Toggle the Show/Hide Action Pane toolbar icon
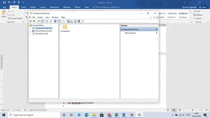The image size is (210, 118). coord(59,21)
